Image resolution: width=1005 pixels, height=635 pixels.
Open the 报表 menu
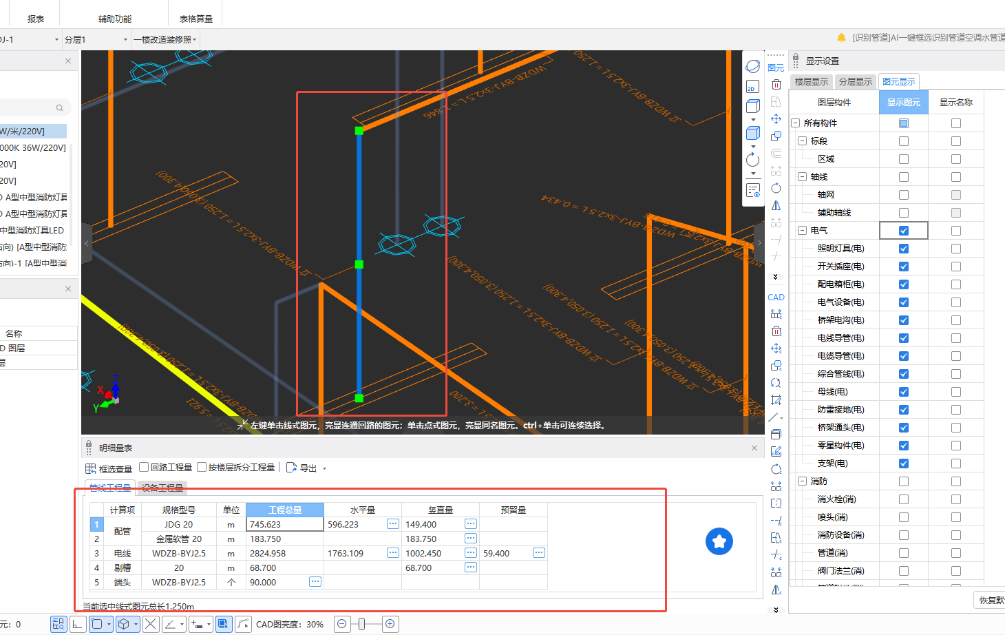(36, 19)
